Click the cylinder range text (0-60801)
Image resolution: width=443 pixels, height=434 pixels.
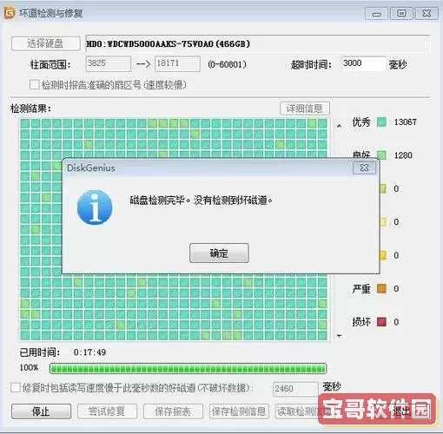point(227,64)
